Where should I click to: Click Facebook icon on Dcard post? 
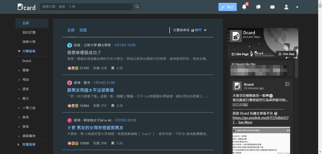[287, 84]
